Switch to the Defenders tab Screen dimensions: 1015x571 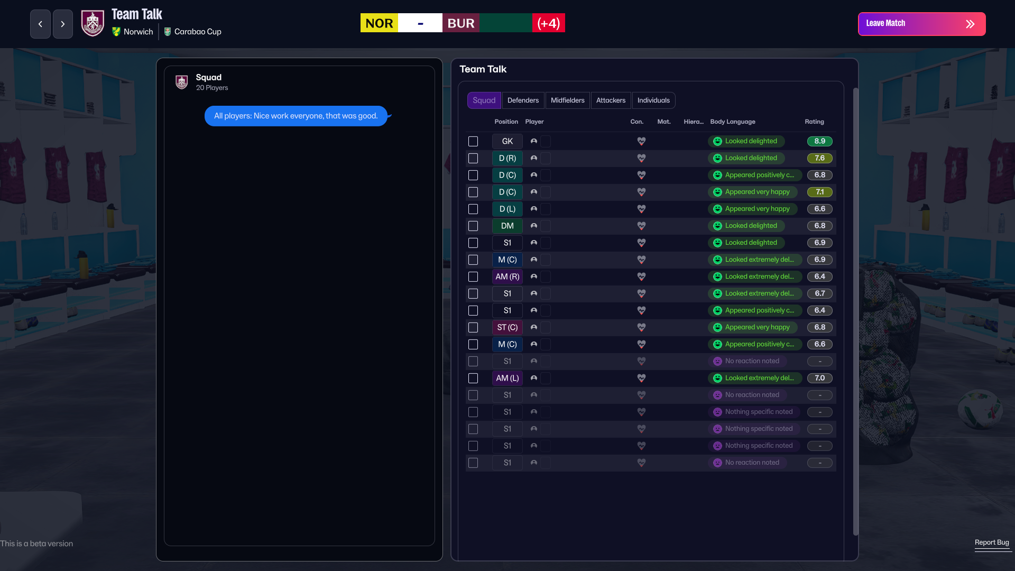coord(523,100)
